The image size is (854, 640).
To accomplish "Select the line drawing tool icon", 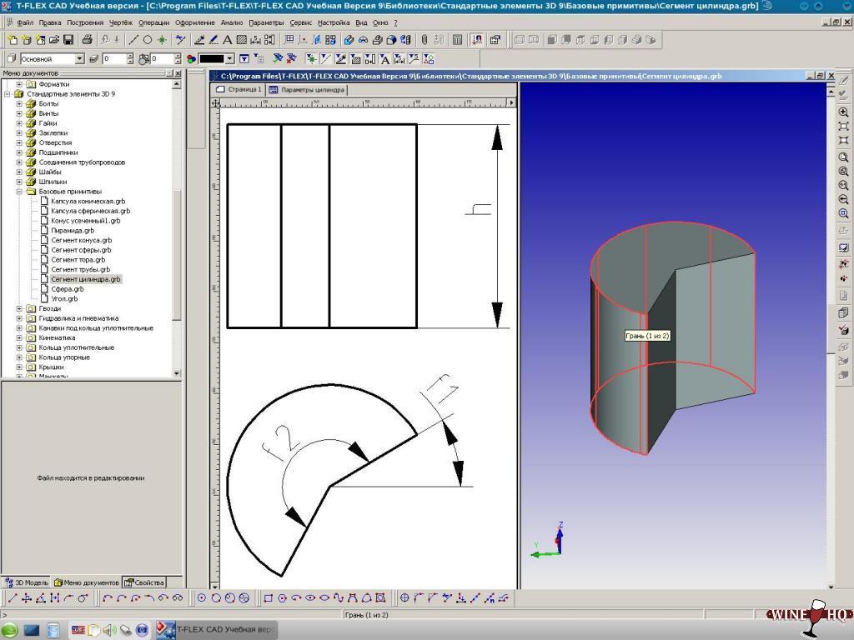I will pyautogui.click(x=133, y=39).
